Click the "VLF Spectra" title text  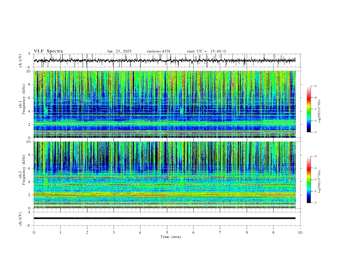click(x=48, y=51)
